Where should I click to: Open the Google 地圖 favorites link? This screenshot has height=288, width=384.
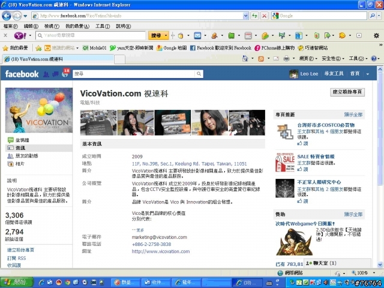click(x=172, y=48)
